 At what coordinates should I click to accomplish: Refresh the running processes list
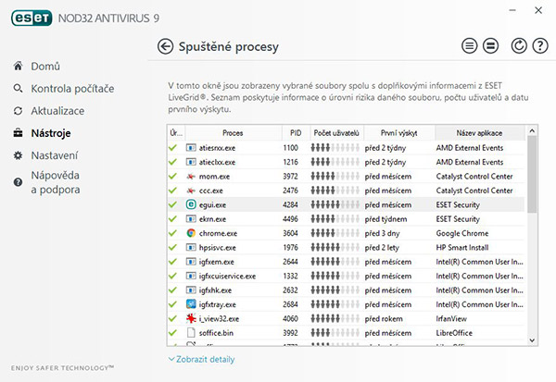pyautogui.click(x=519, y=45)
